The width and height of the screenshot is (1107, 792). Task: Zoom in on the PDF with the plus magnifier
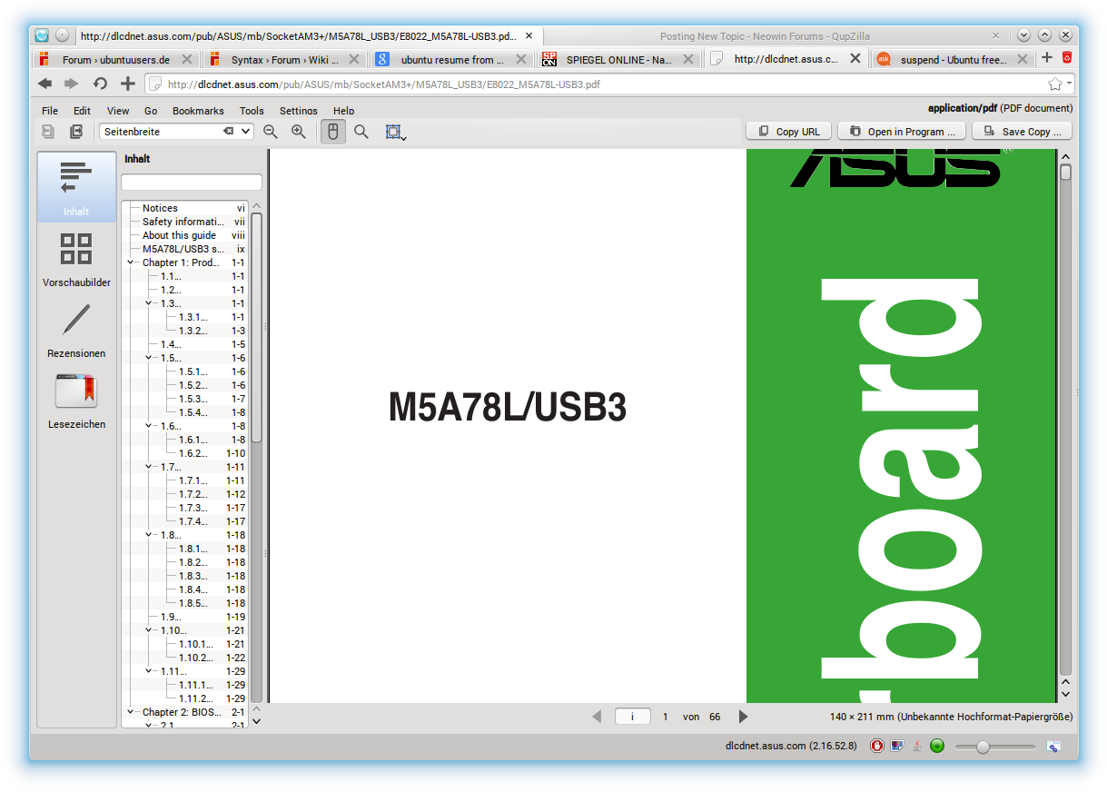click(298, 132)
